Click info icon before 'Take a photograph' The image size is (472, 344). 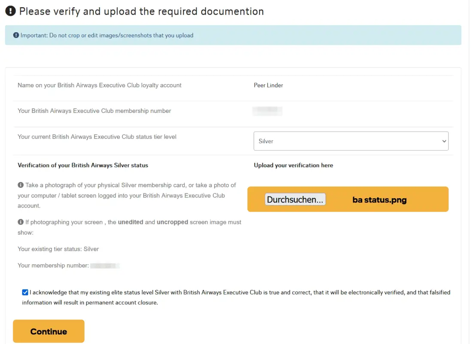21,185
